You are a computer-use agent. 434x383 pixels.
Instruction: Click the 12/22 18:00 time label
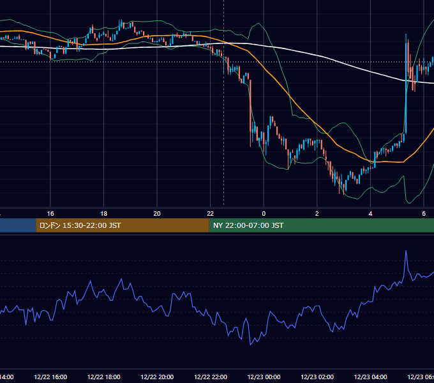104,377
